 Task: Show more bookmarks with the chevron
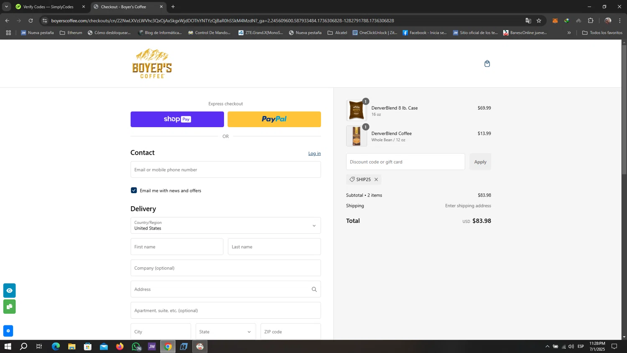(x=569, y=33)
